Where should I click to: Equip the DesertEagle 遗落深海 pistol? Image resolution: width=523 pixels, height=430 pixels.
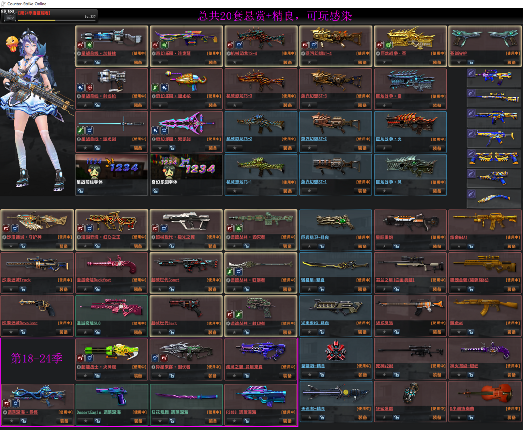(138, 421)
